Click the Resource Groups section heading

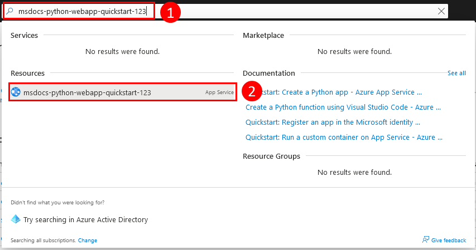coord(271,156)
